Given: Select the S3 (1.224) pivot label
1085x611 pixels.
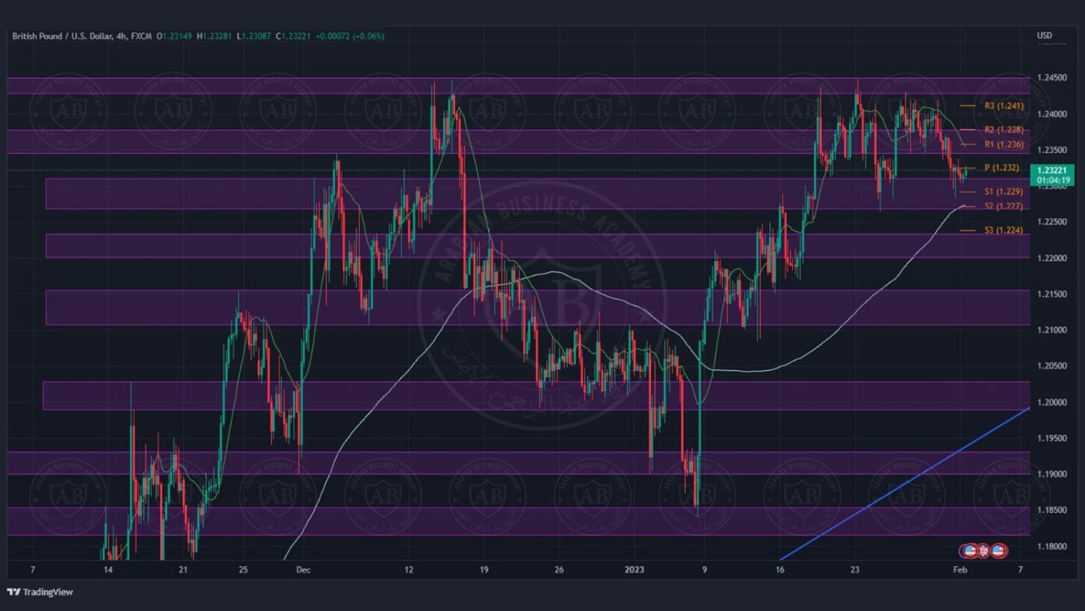Looking at the screenshot, I should click(x=1004, y=230).
